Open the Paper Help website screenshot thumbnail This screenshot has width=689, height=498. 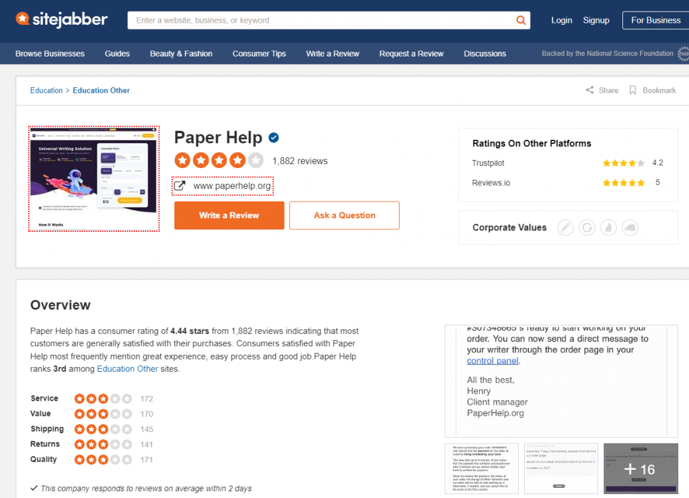(94, 179)
